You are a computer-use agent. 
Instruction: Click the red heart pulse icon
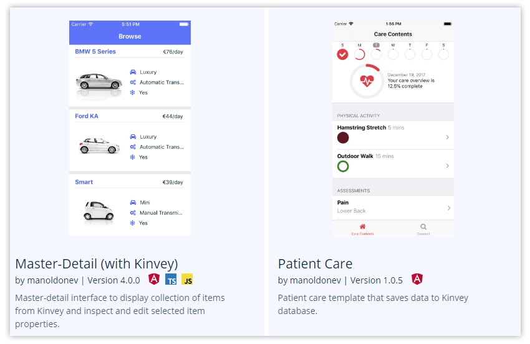(367, 81)
